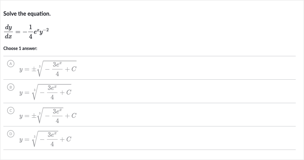The height and width of the screenshot is (160, 304).
Task: Click the "Choose 1 answer:" label
Action: [20, 48]
